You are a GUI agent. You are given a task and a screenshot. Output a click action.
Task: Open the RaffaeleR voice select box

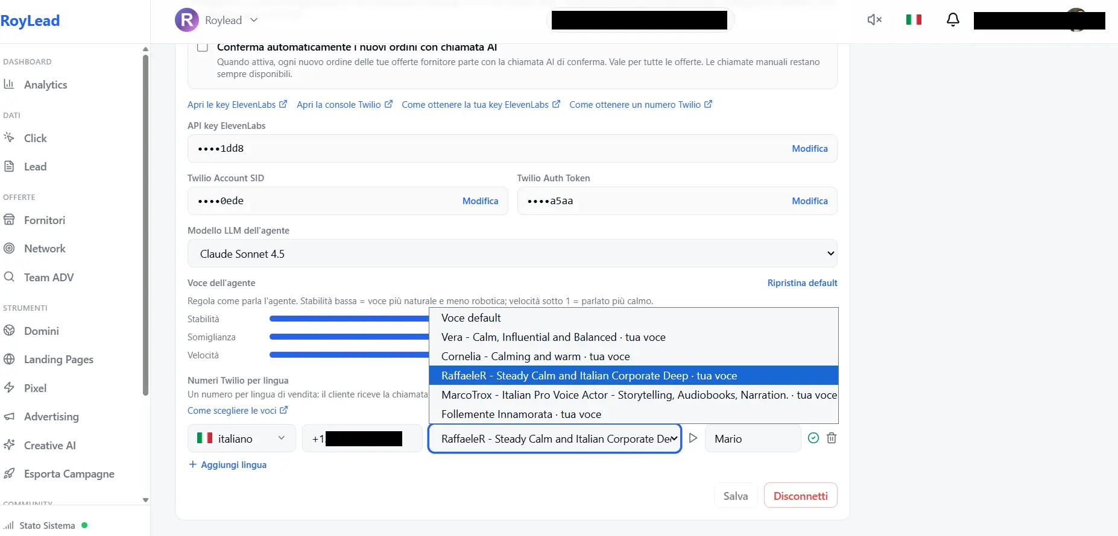(555, 438)
